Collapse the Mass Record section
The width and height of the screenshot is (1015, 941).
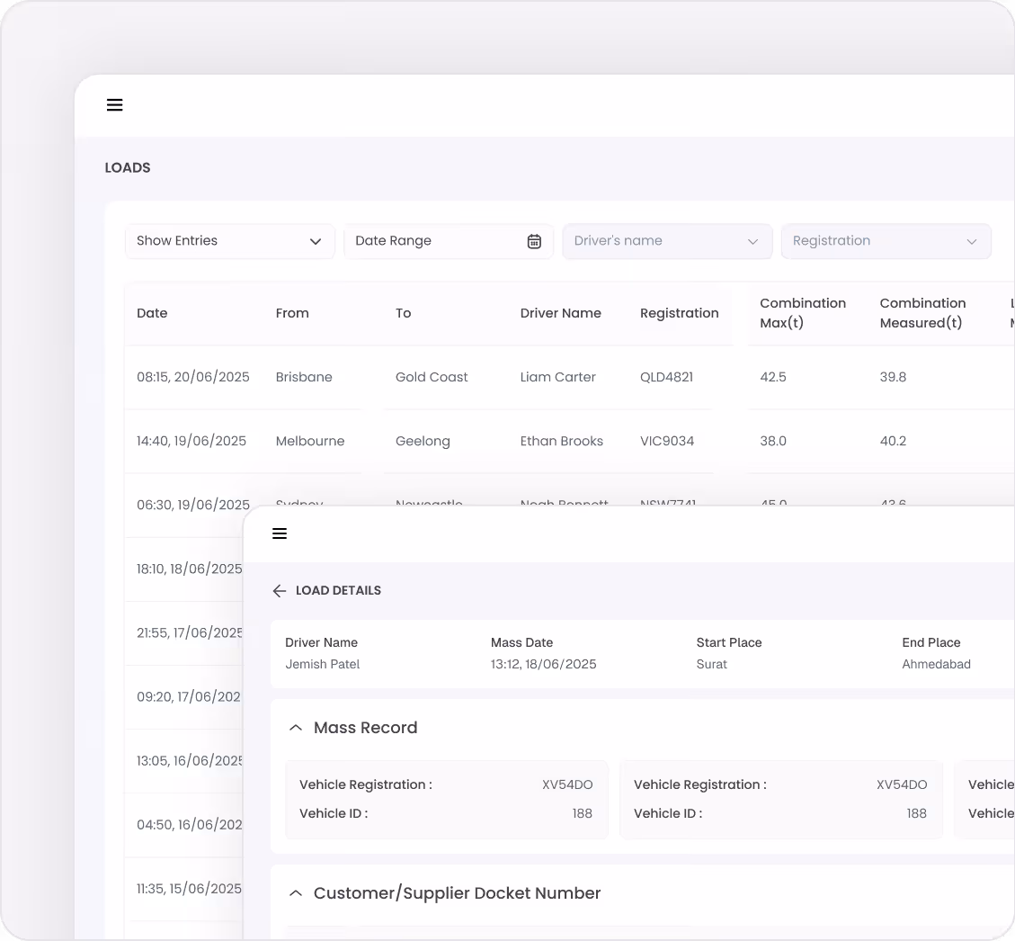pyautogui.click(x=296, y=728)
